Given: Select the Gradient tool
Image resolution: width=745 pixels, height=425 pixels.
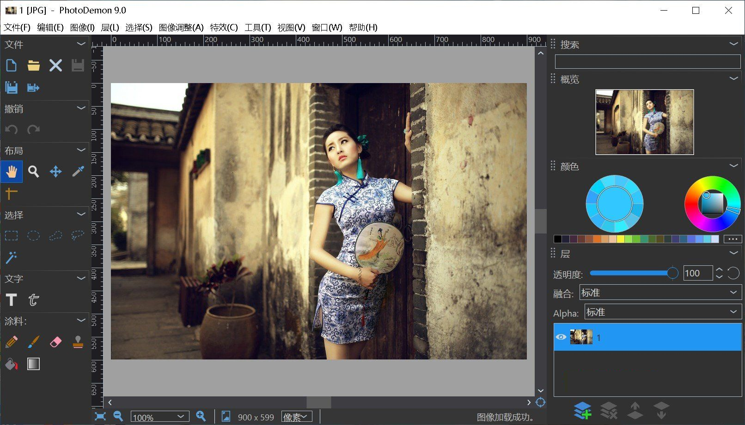Looking at the screenshot, I should [x=33, y=364].
